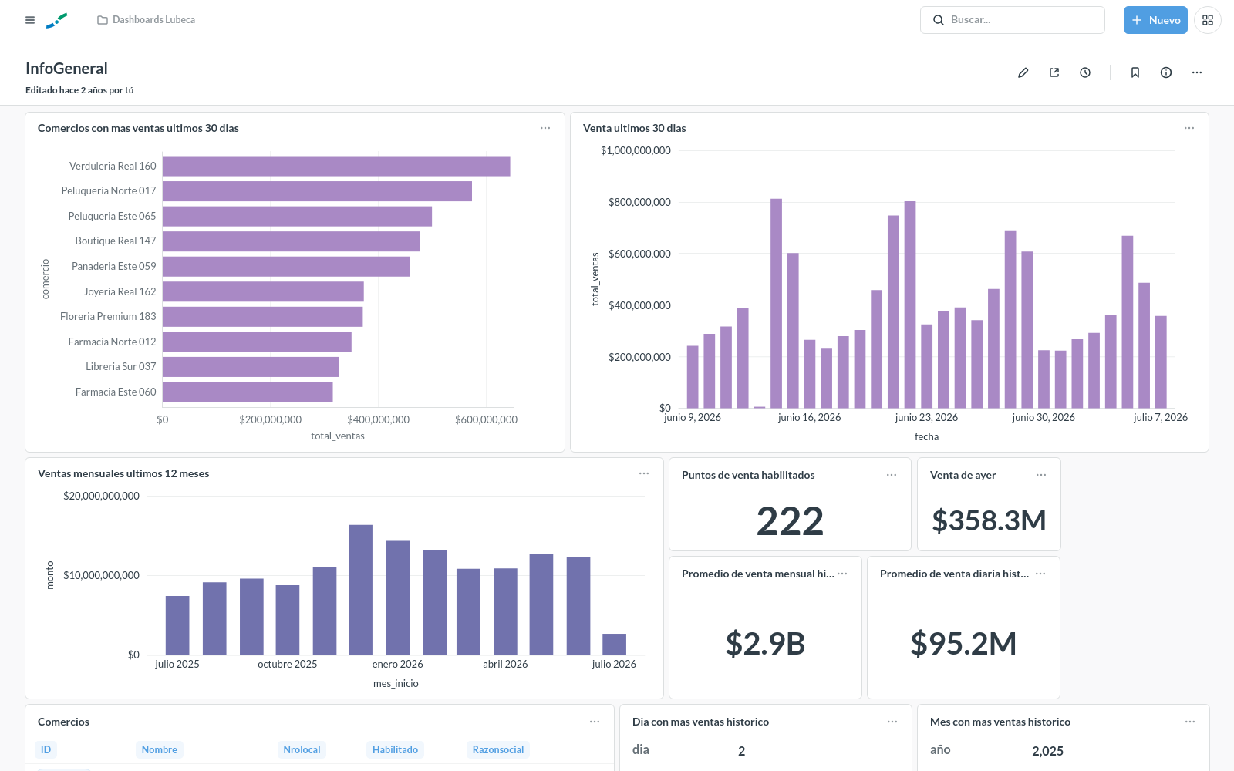Click the Puntos de venta habilitados title
Image resolution: width=1234 pixels, height=771 pixels.
click(x=748, y=475)
